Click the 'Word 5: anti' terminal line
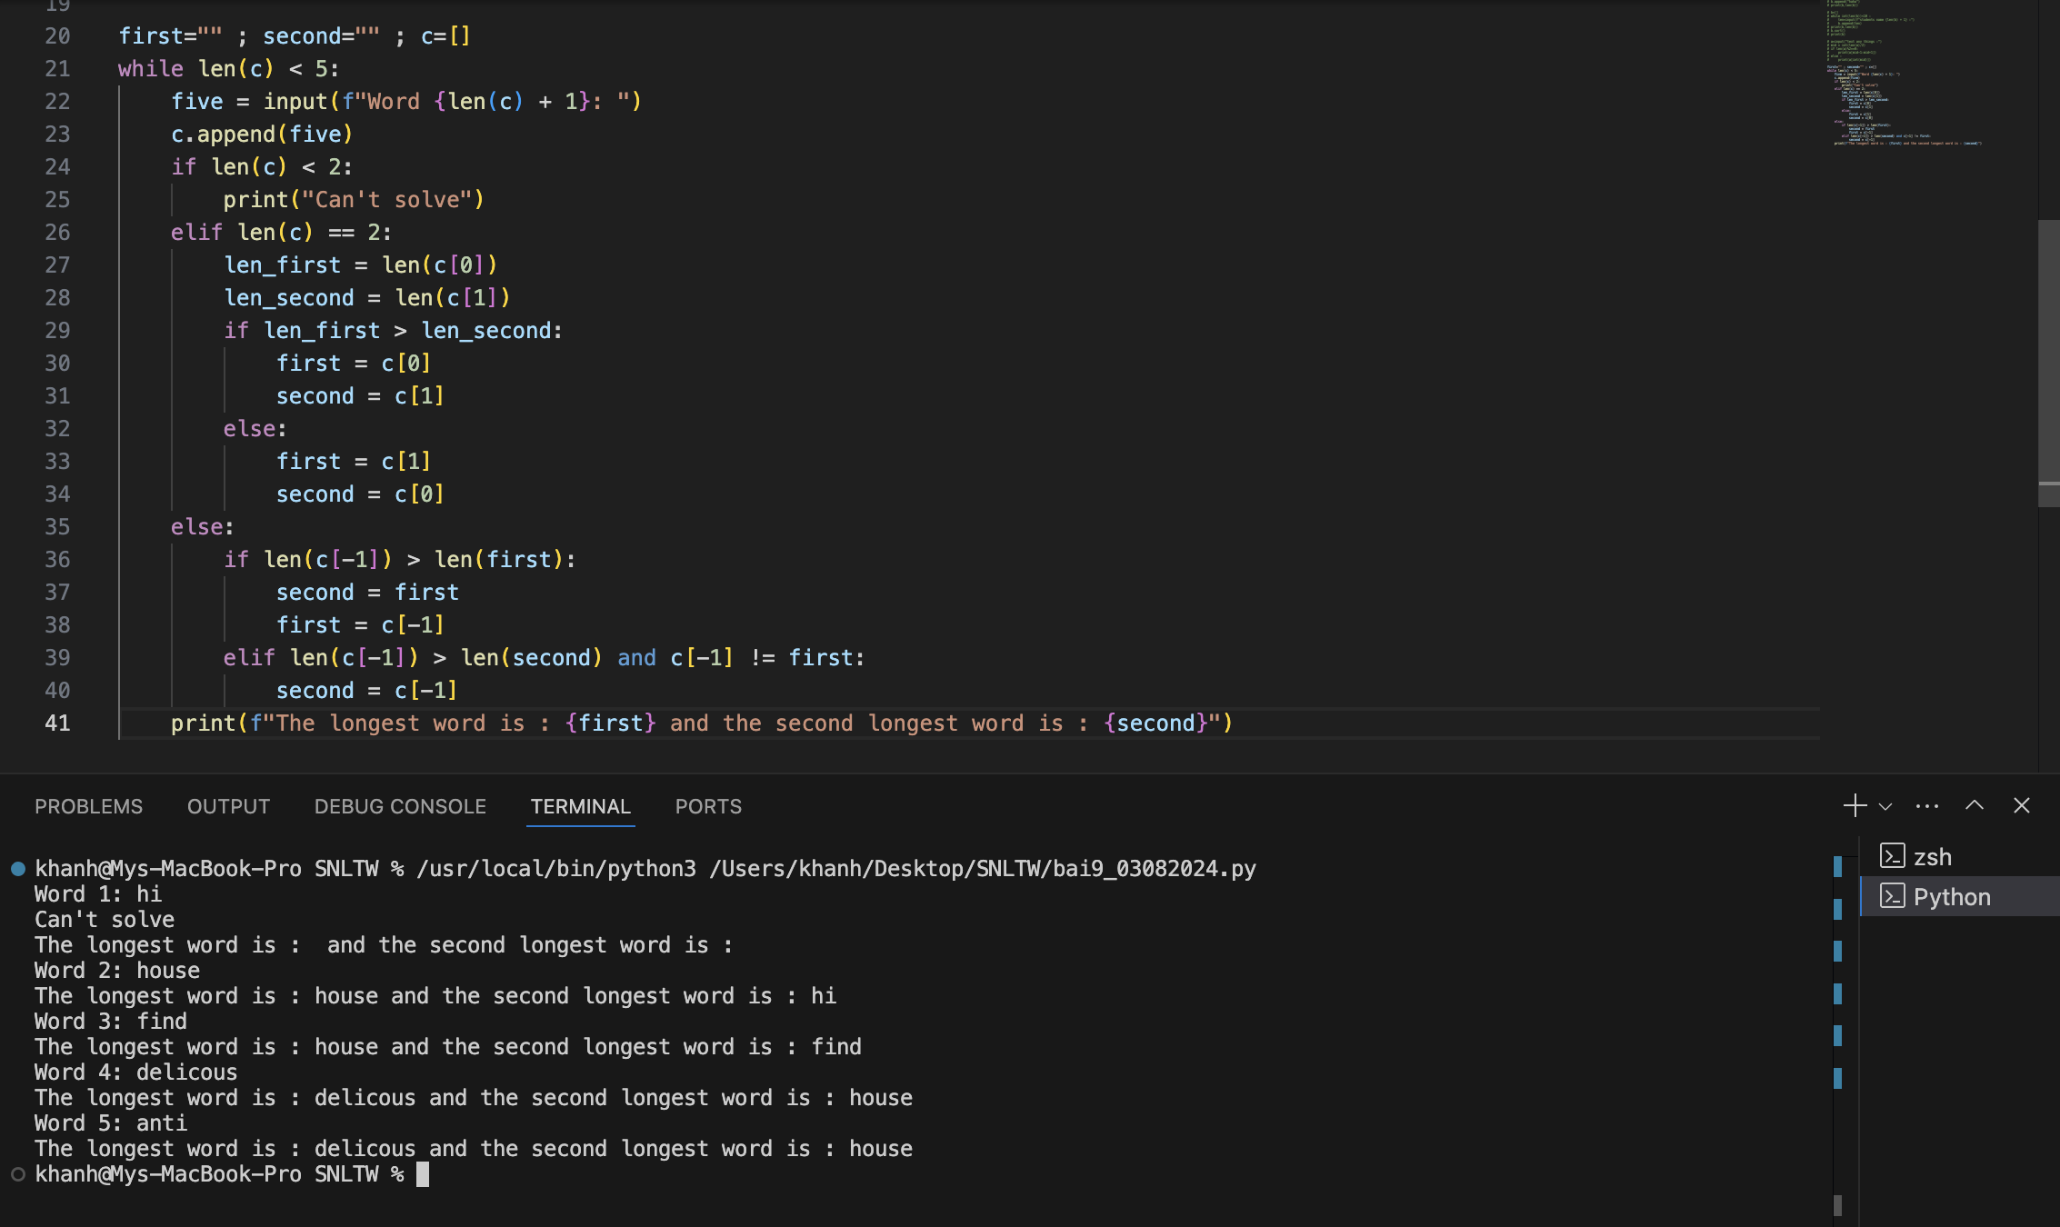The height and width of the screenshot is (1227, 2060). pos(111,1122)
